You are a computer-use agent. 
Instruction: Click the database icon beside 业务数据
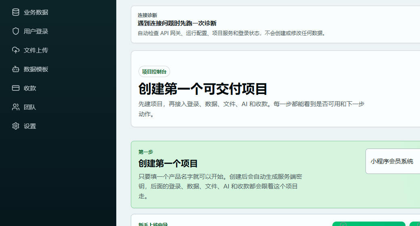(x=15, y=13)
